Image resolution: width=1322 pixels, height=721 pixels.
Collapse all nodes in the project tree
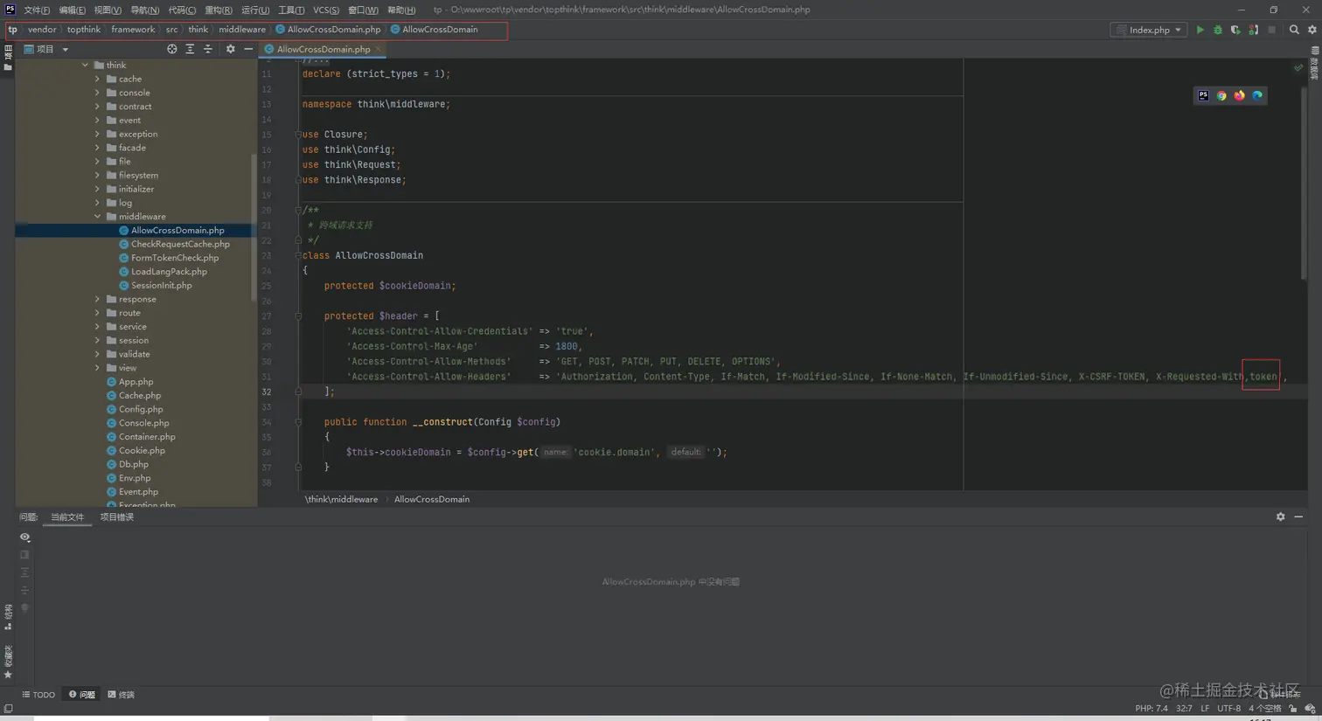(208, 49)
